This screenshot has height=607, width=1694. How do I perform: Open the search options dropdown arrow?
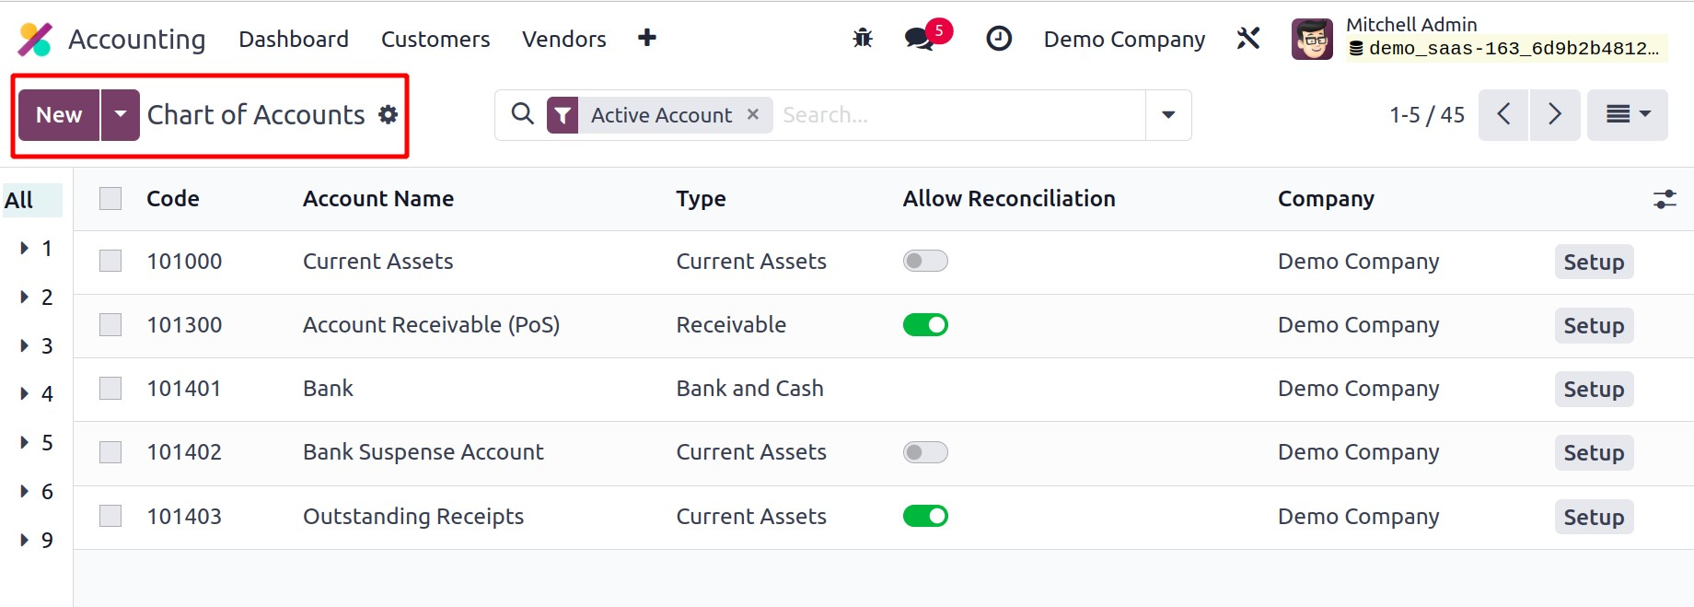[x=1168, y=115]
